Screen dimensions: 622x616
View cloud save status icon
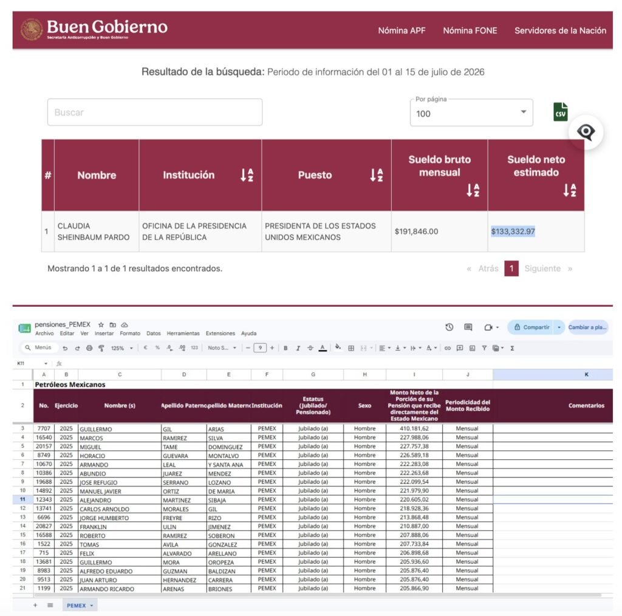coord(124,324)
